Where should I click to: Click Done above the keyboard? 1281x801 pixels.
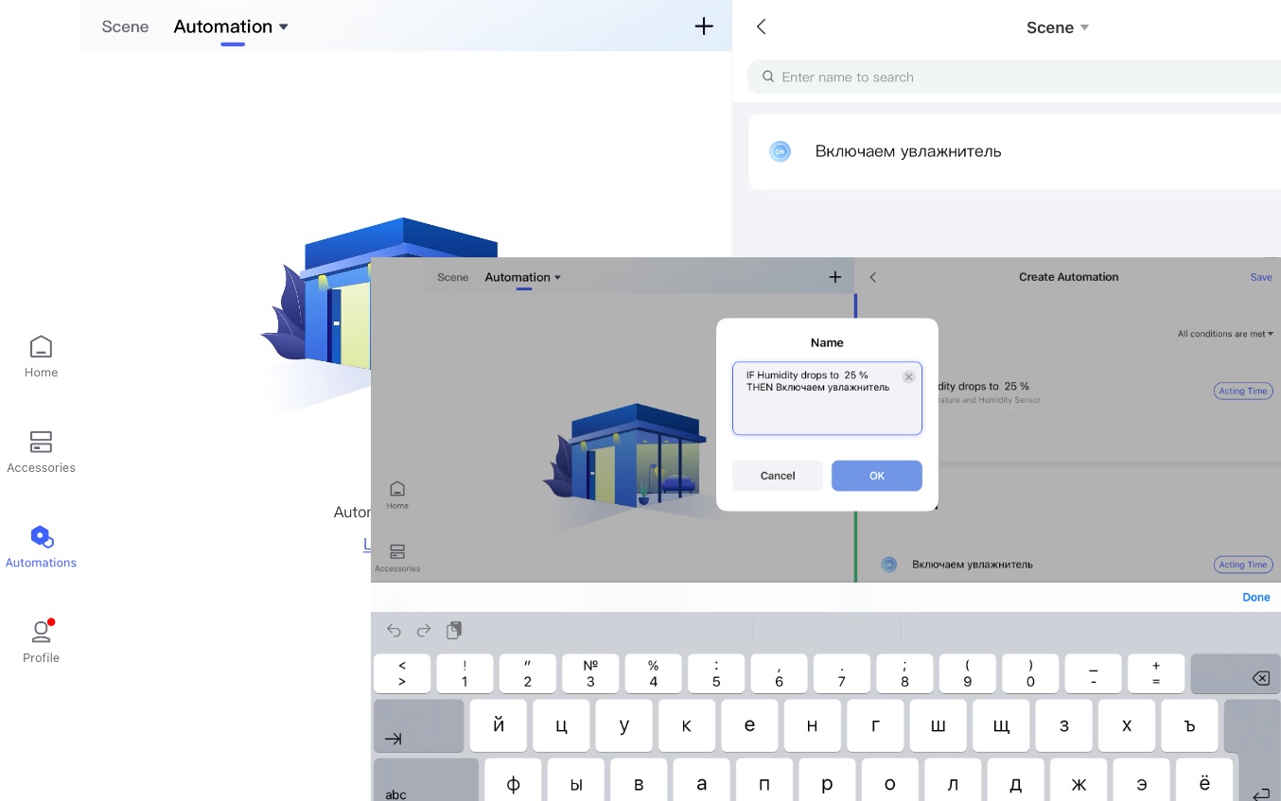click(x=1256, y=597)
